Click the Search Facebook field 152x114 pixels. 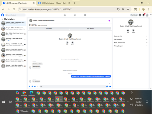pyautogui.click(x=15, y=15)
